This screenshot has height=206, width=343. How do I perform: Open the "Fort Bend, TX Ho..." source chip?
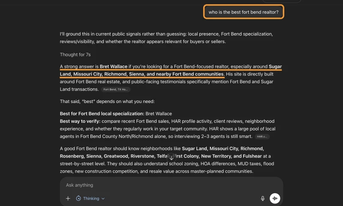[115, 89]
